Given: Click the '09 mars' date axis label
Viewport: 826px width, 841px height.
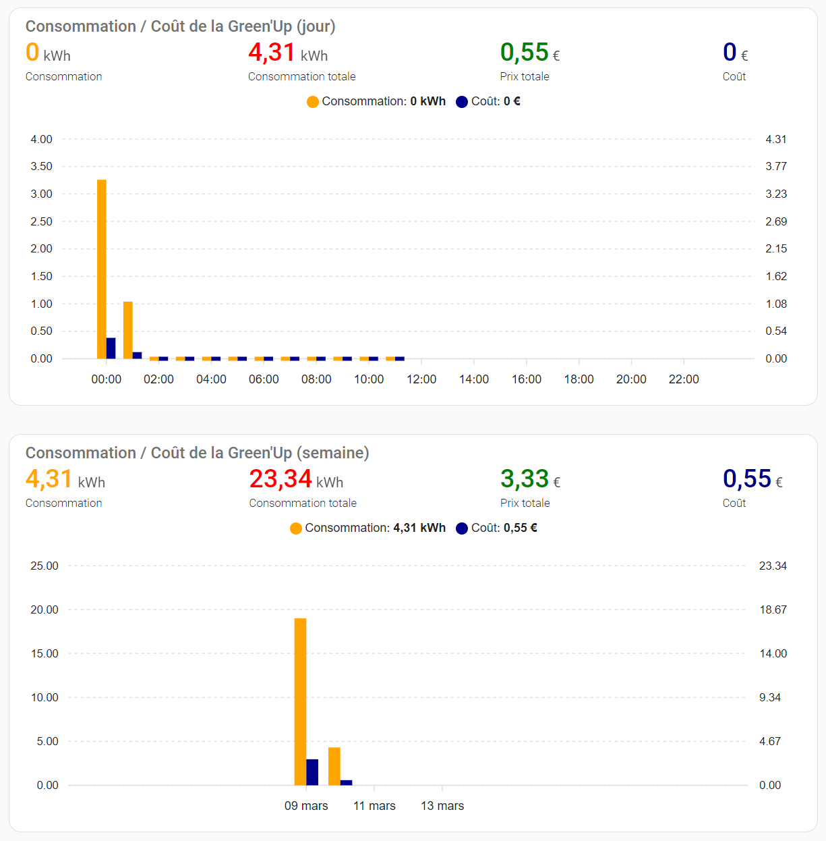Looking at the screenshot, I should click(306, 806).
